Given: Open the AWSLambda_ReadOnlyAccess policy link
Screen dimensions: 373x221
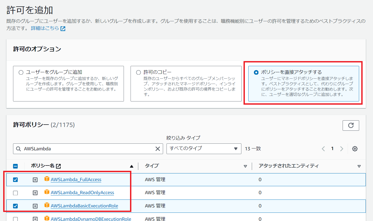Looking at the screenshot, I should pos(82,193).
